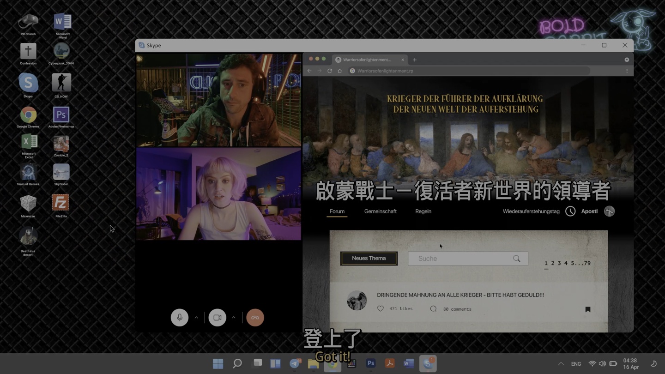
Task: Go to forum page 3
Action: tap(559, 263)
